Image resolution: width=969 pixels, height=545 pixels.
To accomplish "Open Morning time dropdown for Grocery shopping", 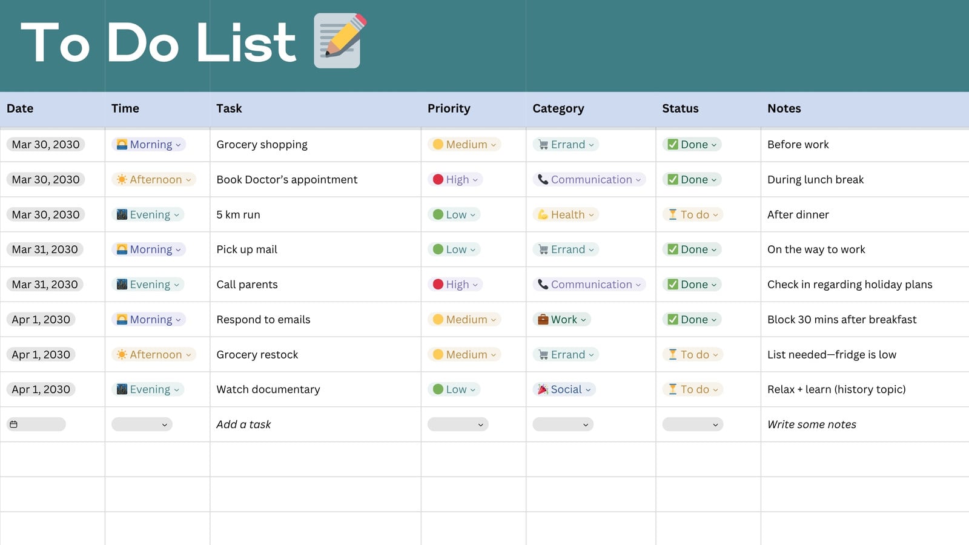I will (148, 144).
